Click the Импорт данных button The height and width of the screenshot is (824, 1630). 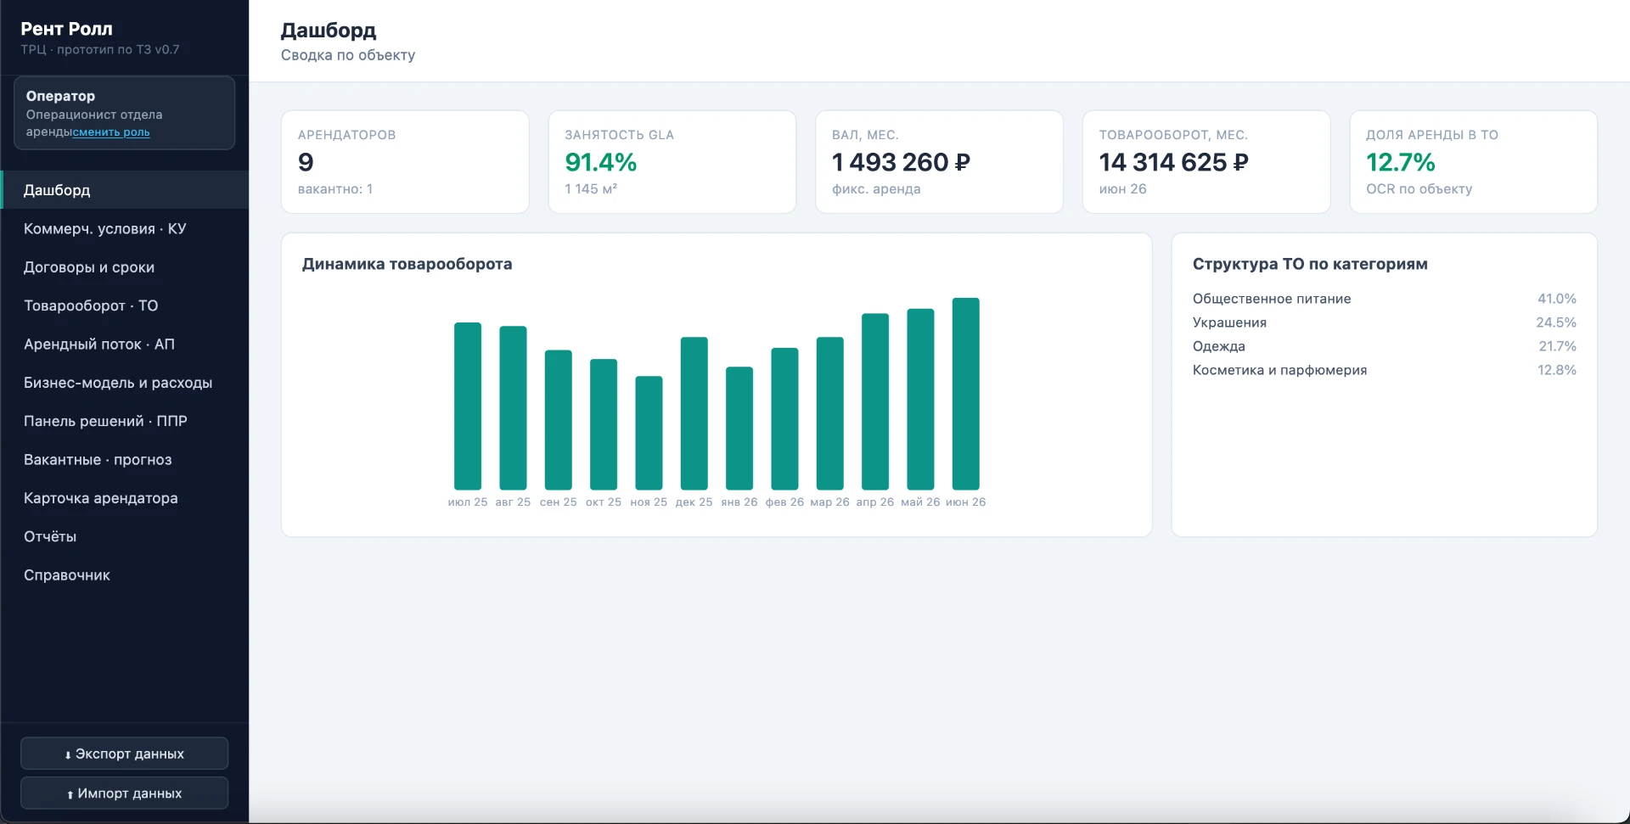pos(125,793)
